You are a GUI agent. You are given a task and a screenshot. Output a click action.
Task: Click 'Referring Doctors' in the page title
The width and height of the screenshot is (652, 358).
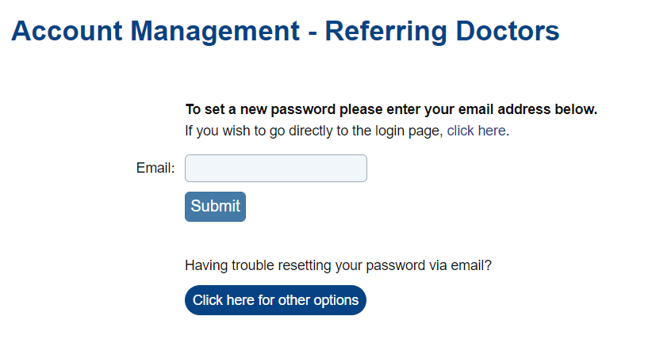click(x=442, y=32)
